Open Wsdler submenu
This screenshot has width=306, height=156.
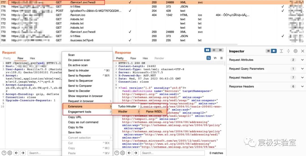point(126,112)
